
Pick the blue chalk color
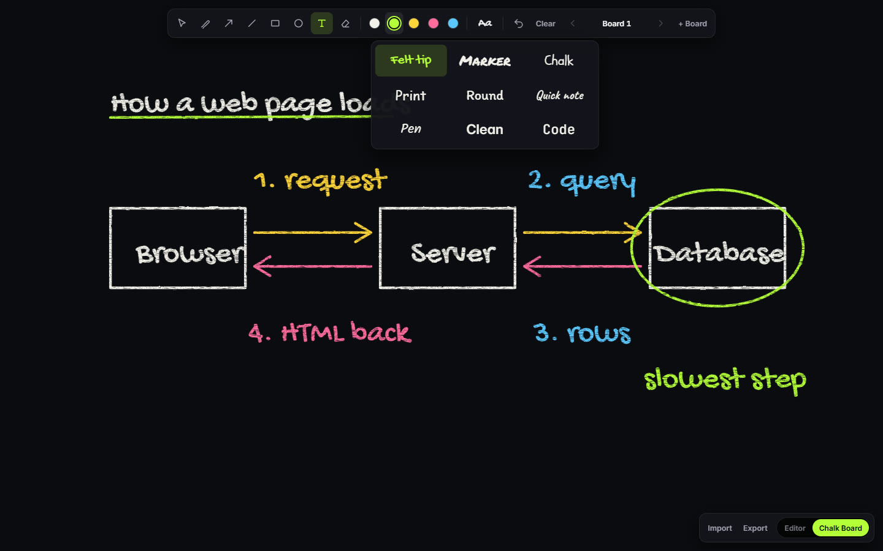click(453, 23)
